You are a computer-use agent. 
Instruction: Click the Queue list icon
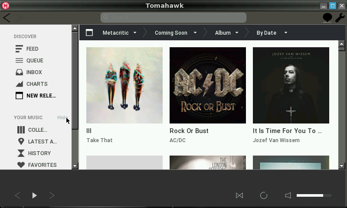click(x=19, y=60)
